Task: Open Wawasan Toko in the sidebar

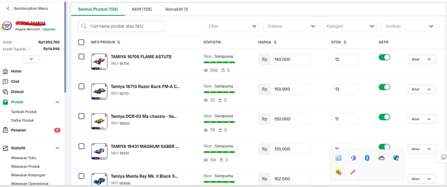Action: click(24, 158)
